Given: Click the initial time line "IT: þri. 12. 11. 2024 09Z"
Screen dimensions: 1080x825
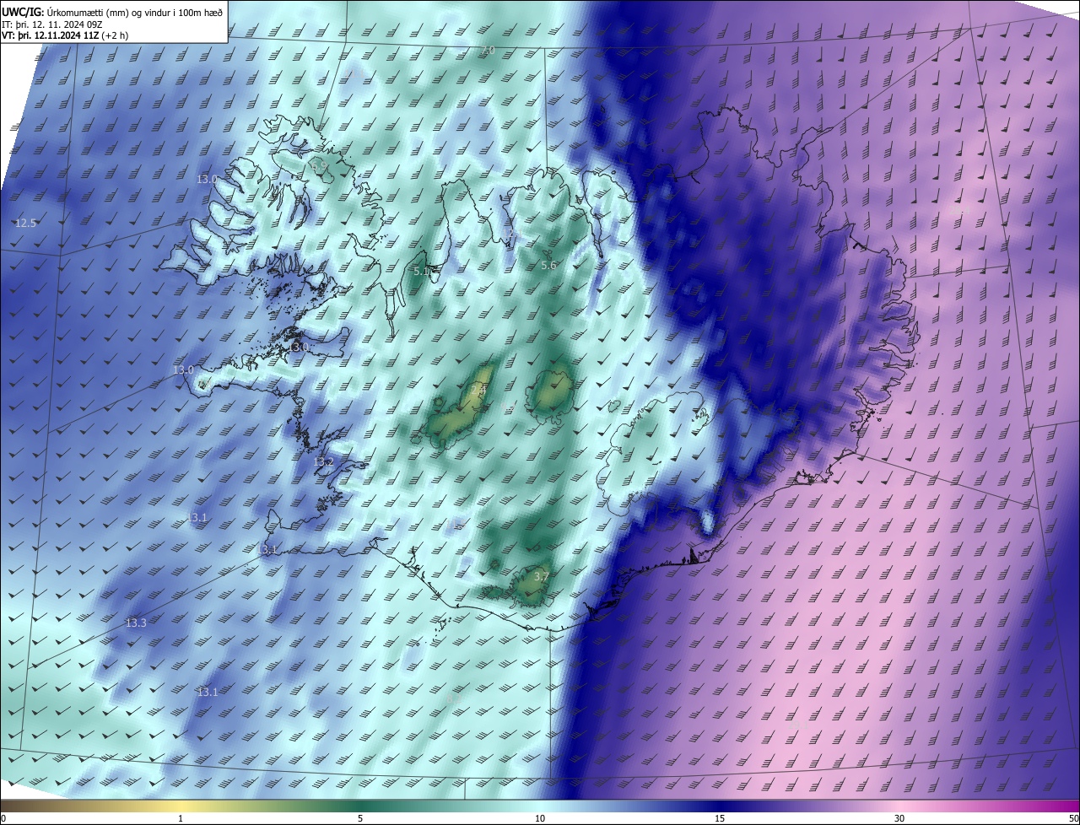Looking at the screenshot, I should pos(51,24).
